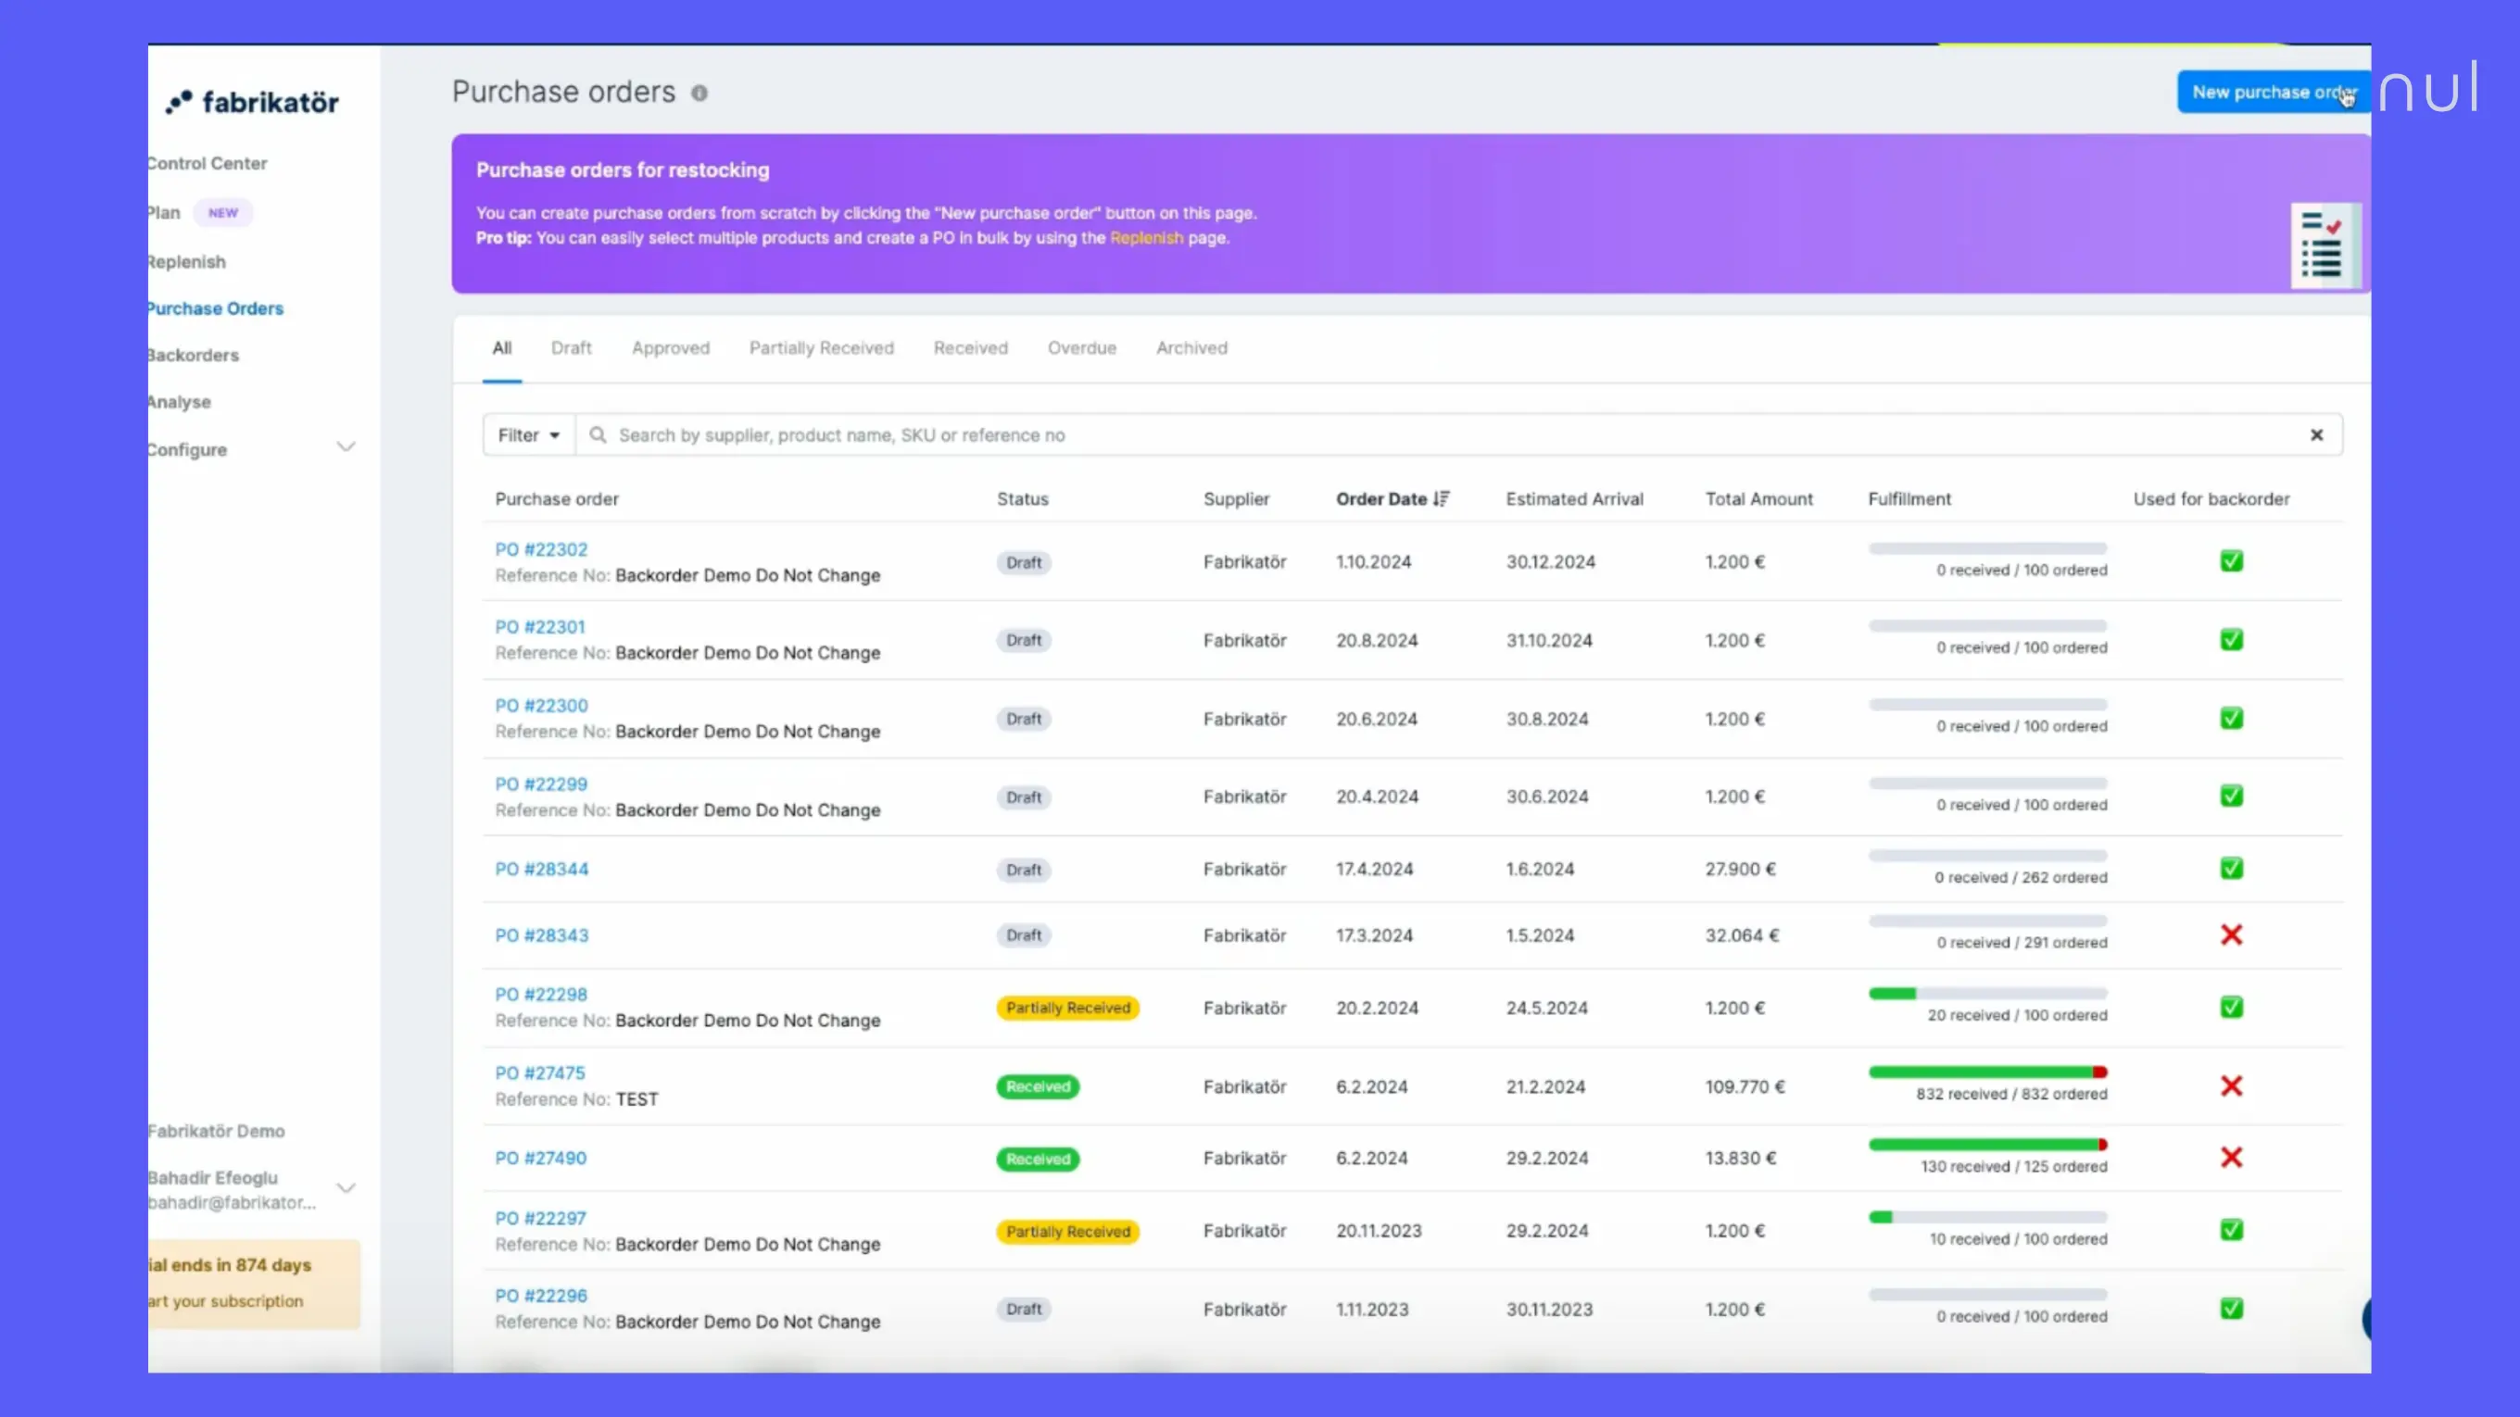
Task: Switch to the Partially Received tab
Action: point(822,348)
